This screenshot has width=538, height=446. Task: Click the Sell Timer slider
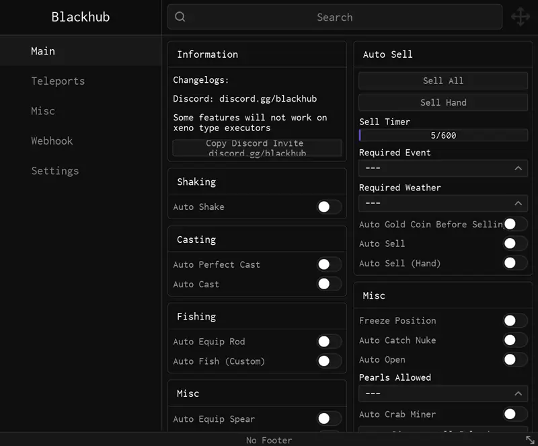443,135
